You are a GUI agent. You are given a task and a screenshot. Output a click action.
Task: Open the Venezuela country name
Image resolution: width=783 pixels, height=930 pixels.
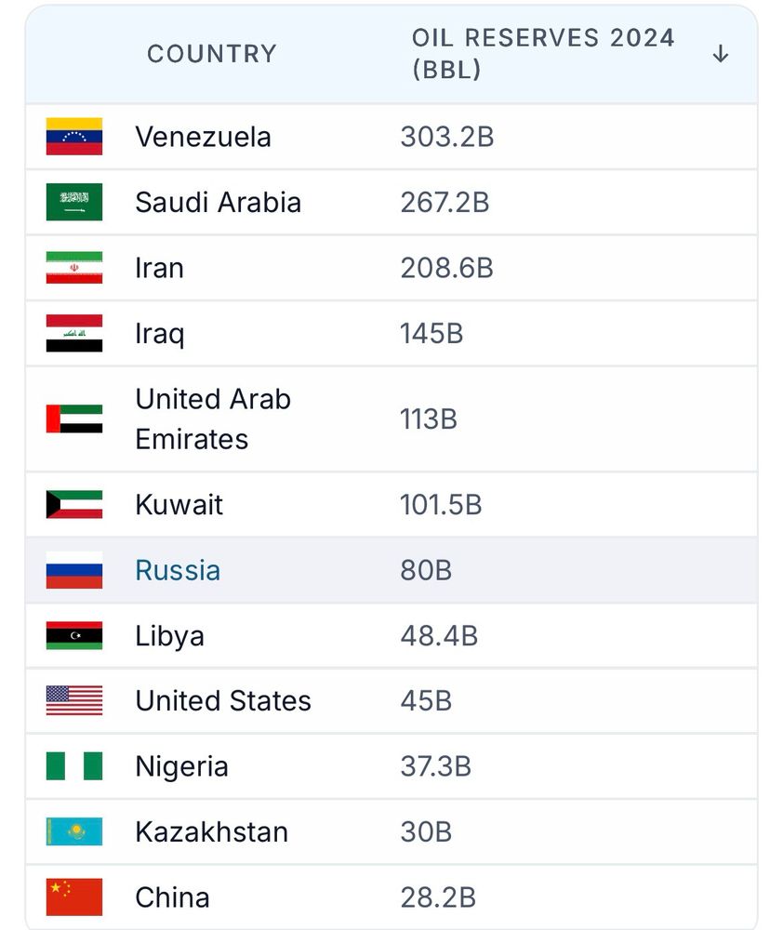tap(203, 137)
